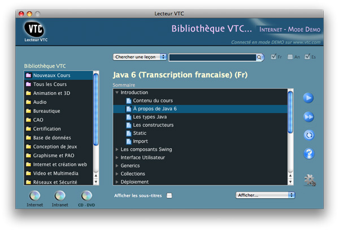The image size is (339, 230).
Task: Click library list scroll down arrow
Action: [96, 182]
